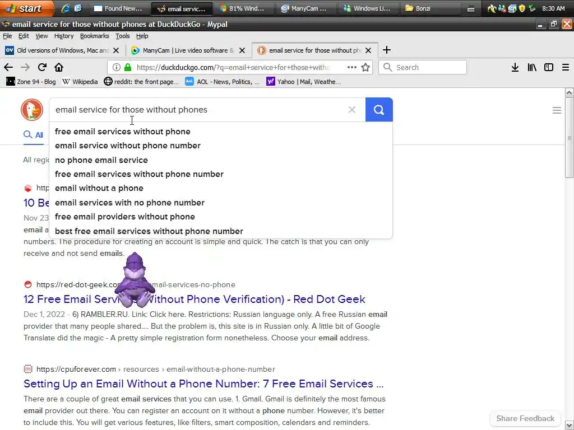Clear the DuckDuckGo search box

click(352, 110)
